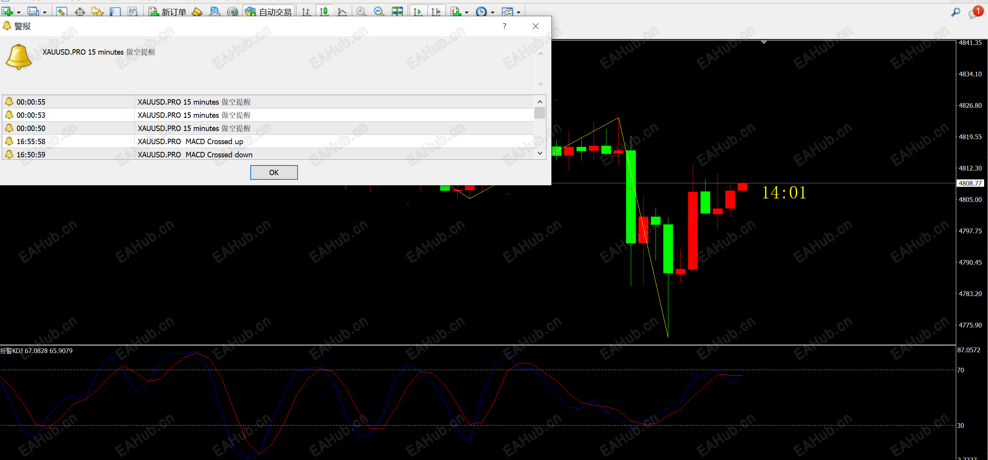Zoom out on the chart

[x=379, y=12]
